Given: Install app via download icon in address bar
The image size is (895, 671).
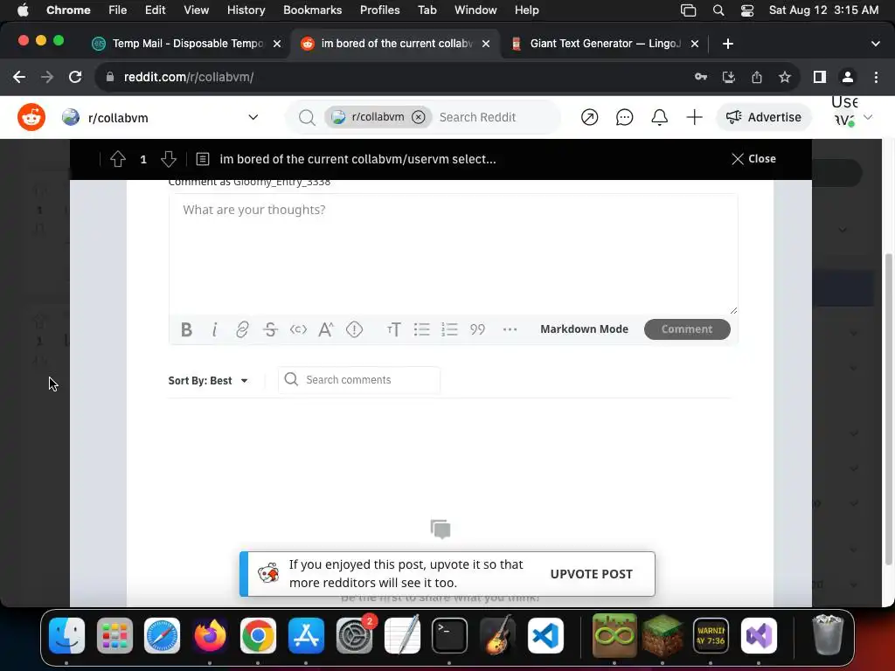Looking at the screenshot, I should point(729,77).
